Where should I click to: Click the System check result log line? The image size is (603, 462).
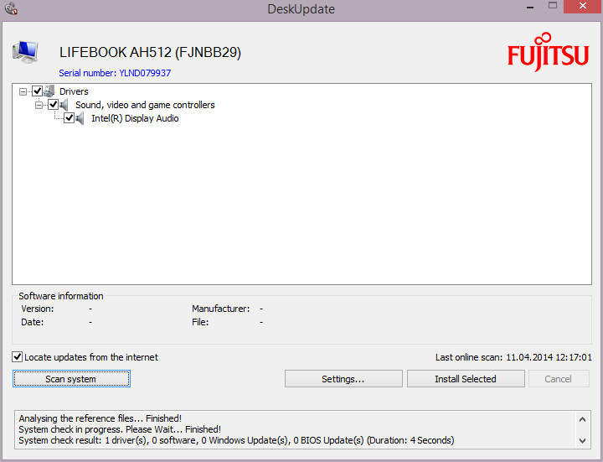(236, 440)
